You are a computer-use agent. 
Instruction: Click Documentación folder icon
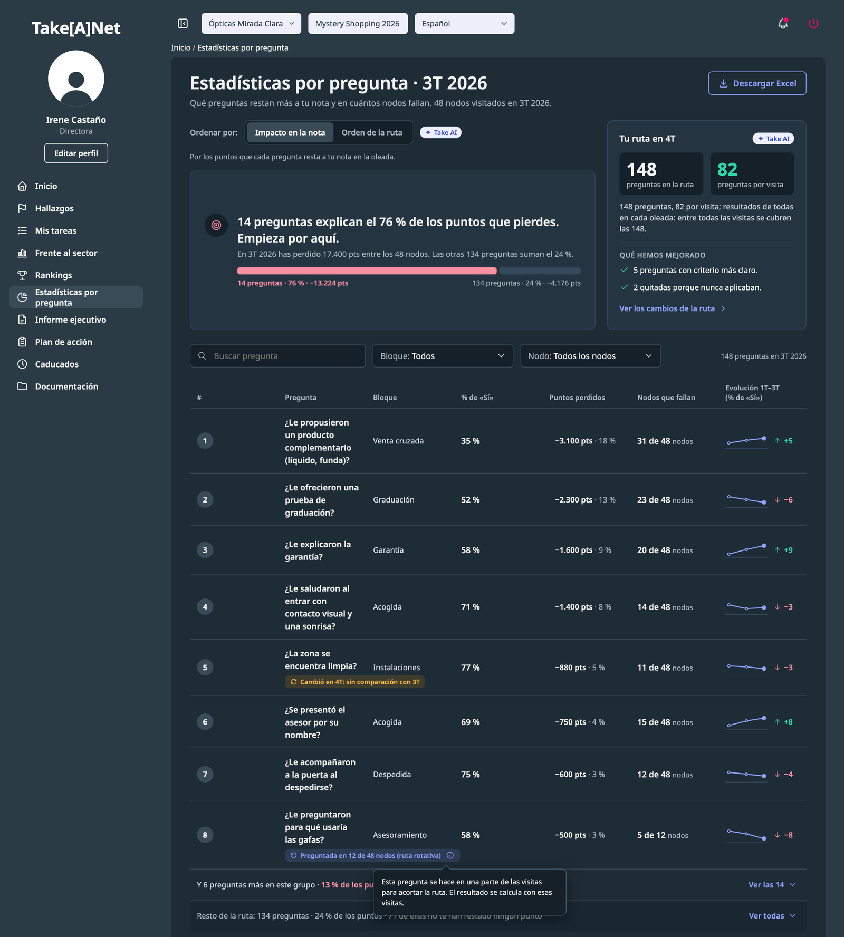(x=22, y=386)
